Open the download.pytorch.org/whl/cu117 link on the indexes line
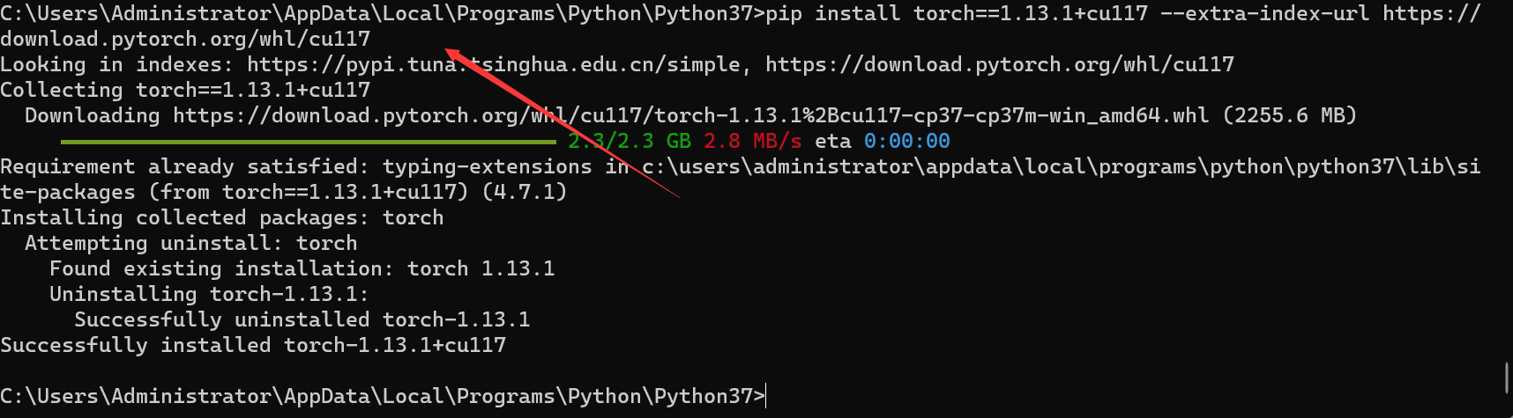The image size is (1513, 418). 999,64
